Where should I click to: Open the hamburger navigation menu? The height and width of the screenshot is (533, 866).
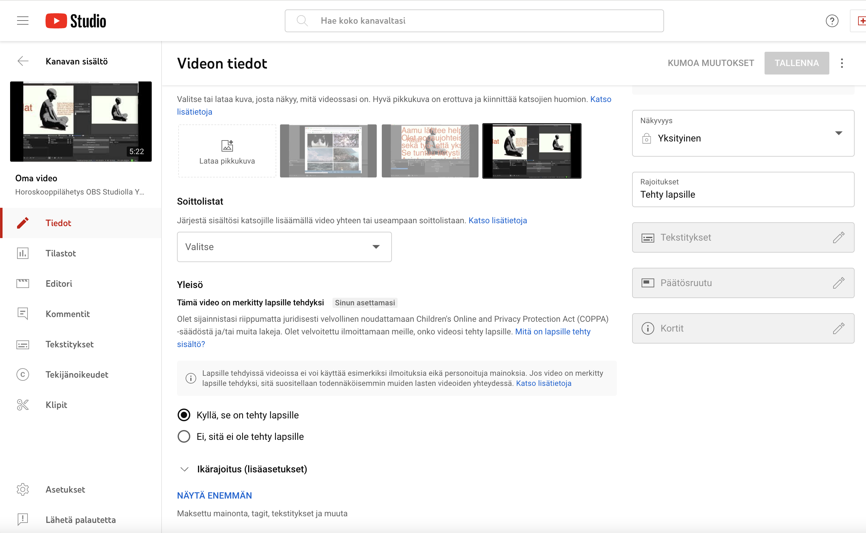click(22, 21)
